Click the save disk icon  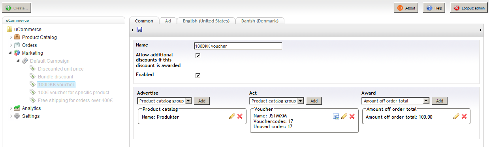139,30
